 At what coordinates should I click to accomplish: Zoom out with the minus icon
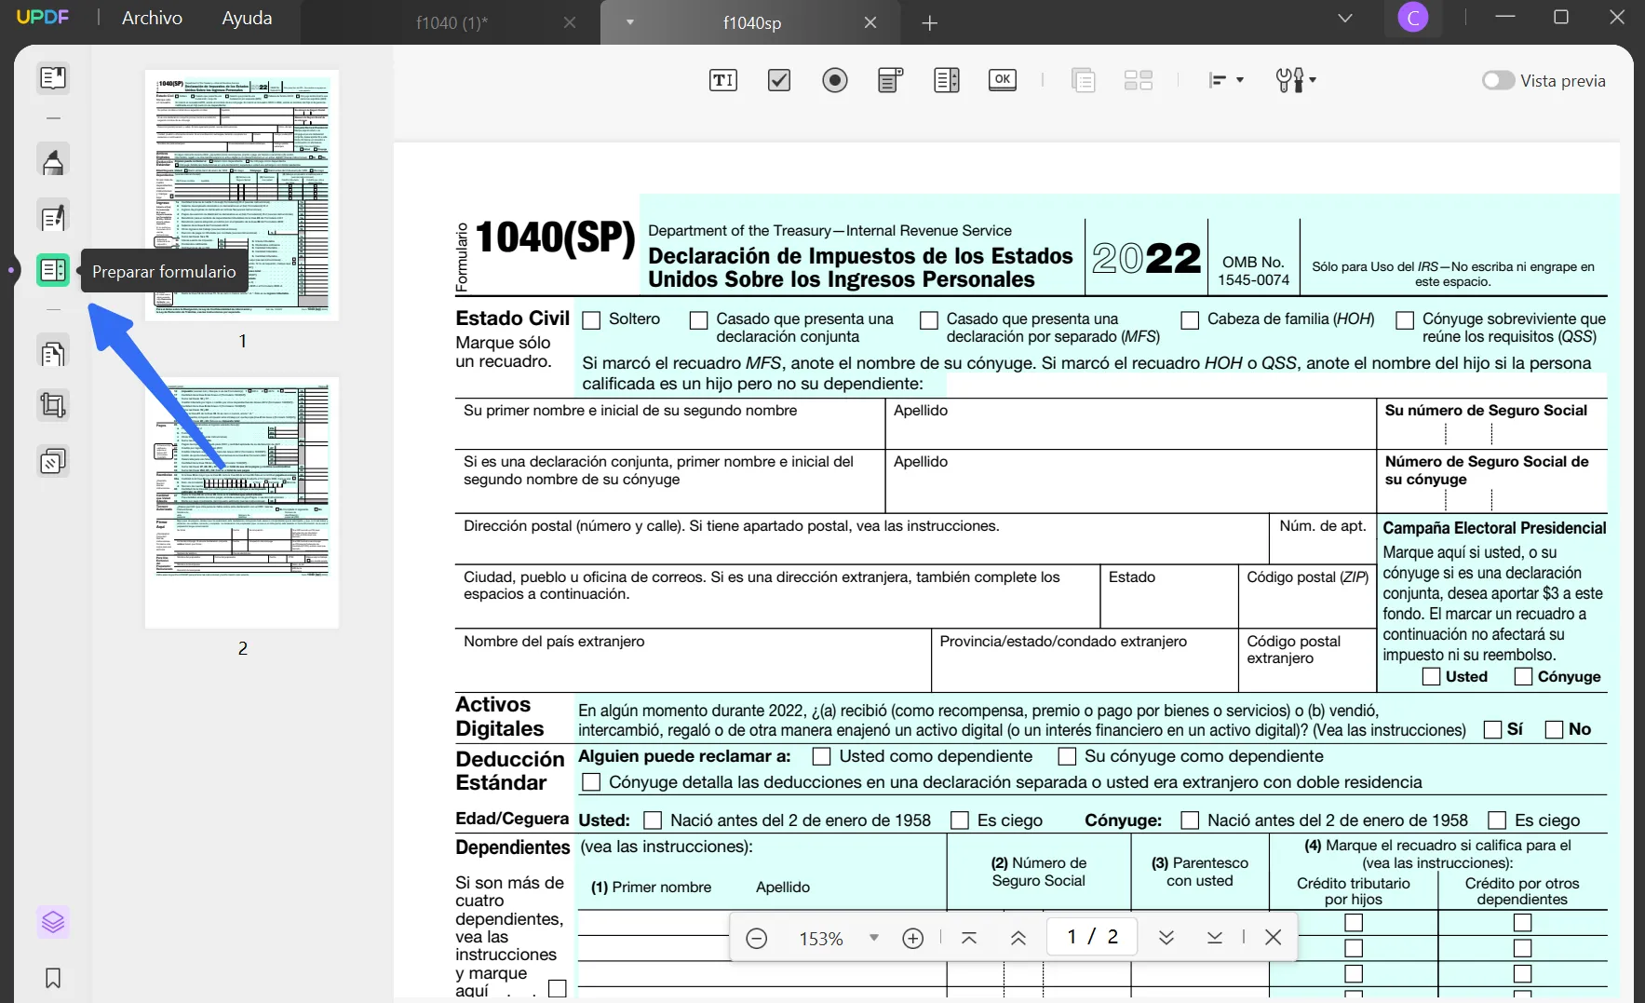(x=757, y=938)
